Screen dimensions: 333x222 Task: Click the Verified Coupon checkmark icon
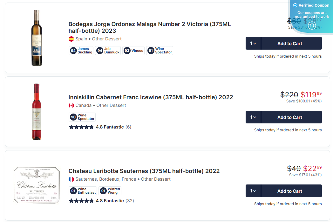(x=295, y=5)
